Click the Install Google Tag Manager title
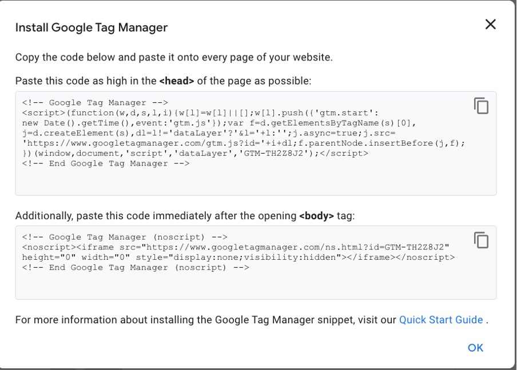This screenshot has height=370, width=517. 92,27
